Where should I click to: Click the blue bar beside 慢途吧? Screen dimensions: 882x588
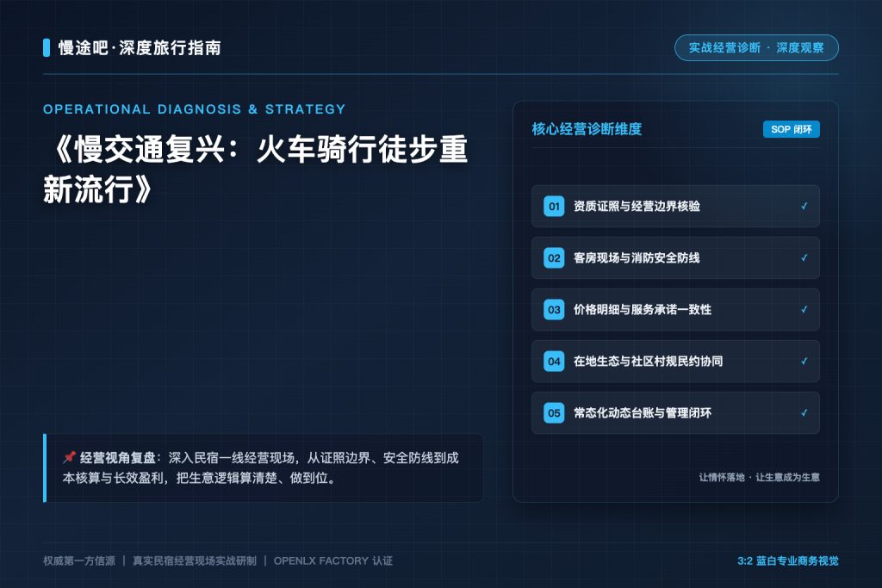tap(47, 48)
